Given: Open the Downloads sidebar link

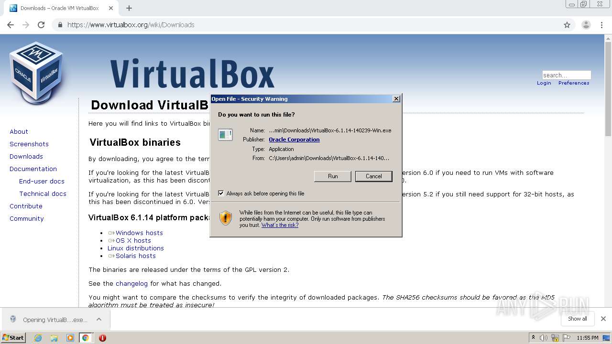Looking at the screenshot, I should point(26,156).
